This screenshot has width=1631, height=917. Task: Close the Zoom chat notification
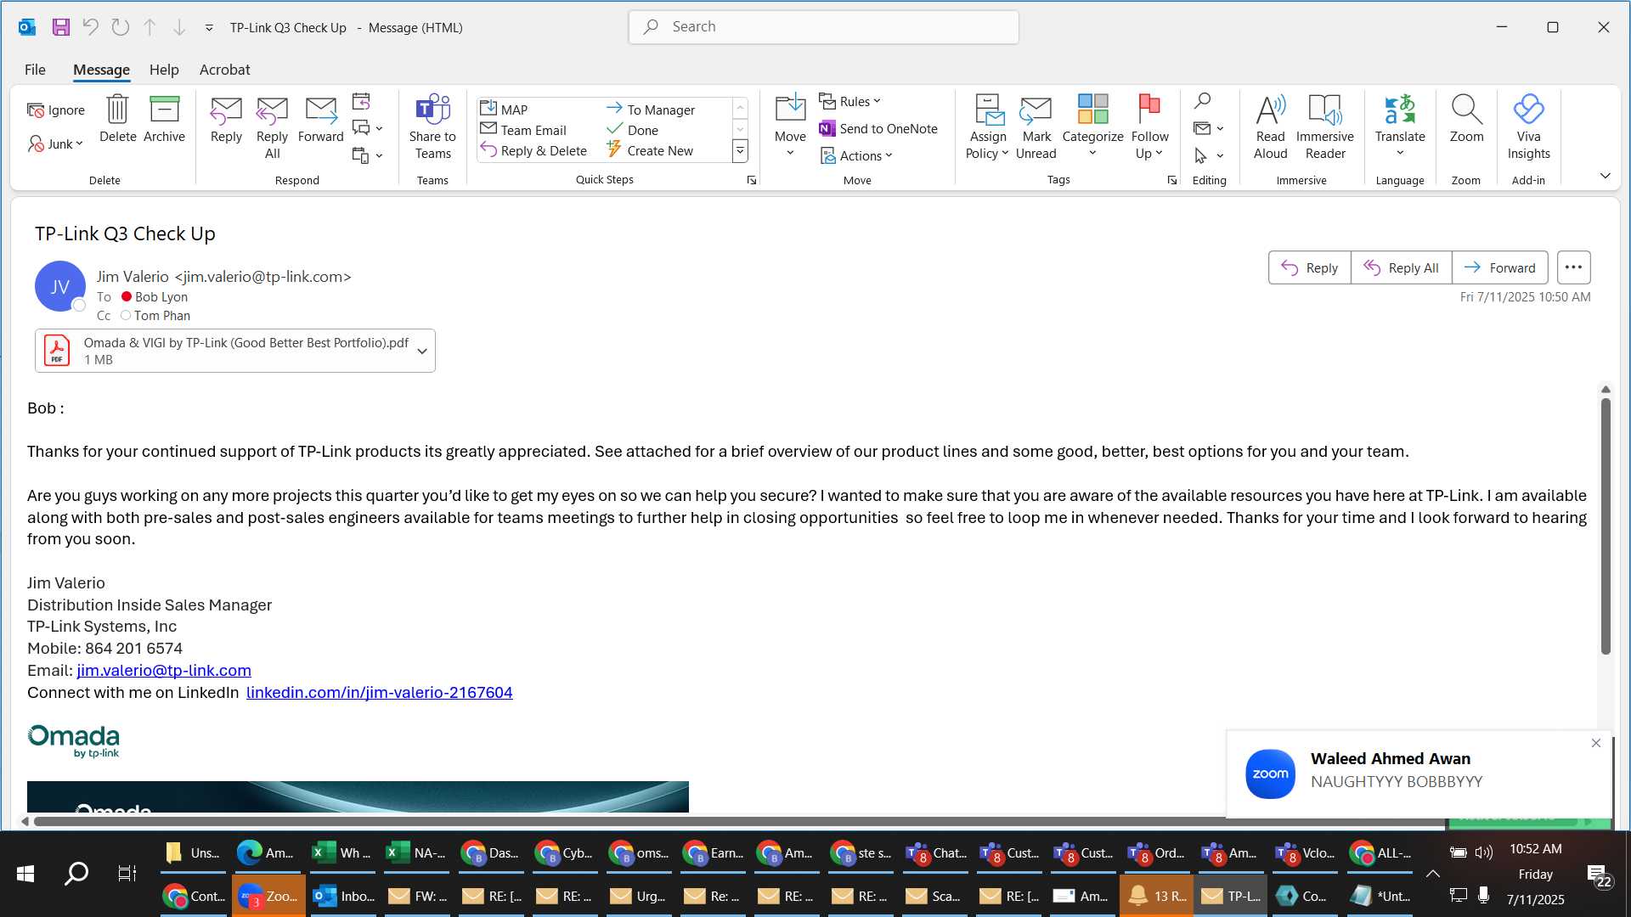coord(1596,743)
